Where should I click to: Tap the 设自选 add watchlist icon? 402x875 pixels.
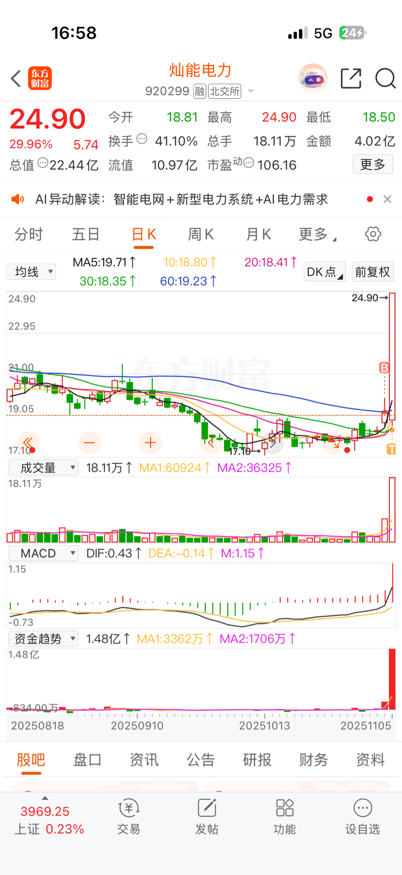coord(362,816)
